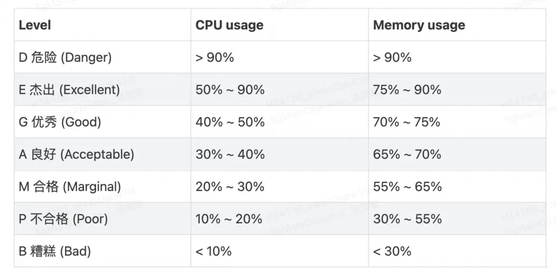Select the G 优秀 (Good) level cell
Screen dimensions: 557x273
(60, 122)
